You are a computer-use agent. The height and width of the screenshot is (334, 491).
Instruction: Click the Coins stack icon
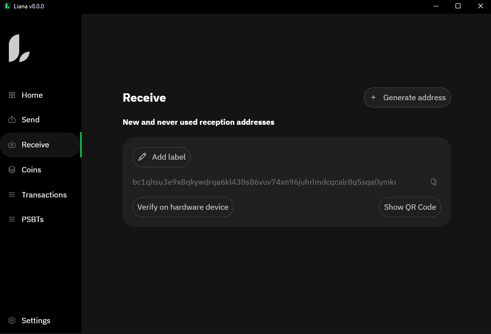(x=12, y=170)
